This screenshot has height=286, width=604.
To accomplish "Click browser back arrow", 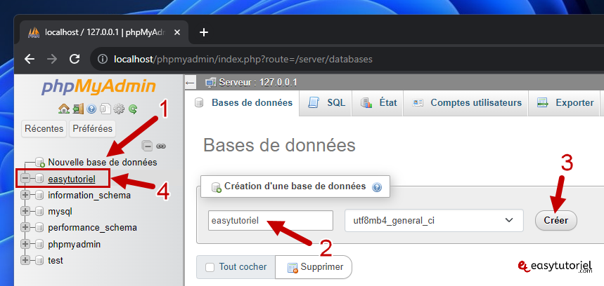I will tap(30, 59).
